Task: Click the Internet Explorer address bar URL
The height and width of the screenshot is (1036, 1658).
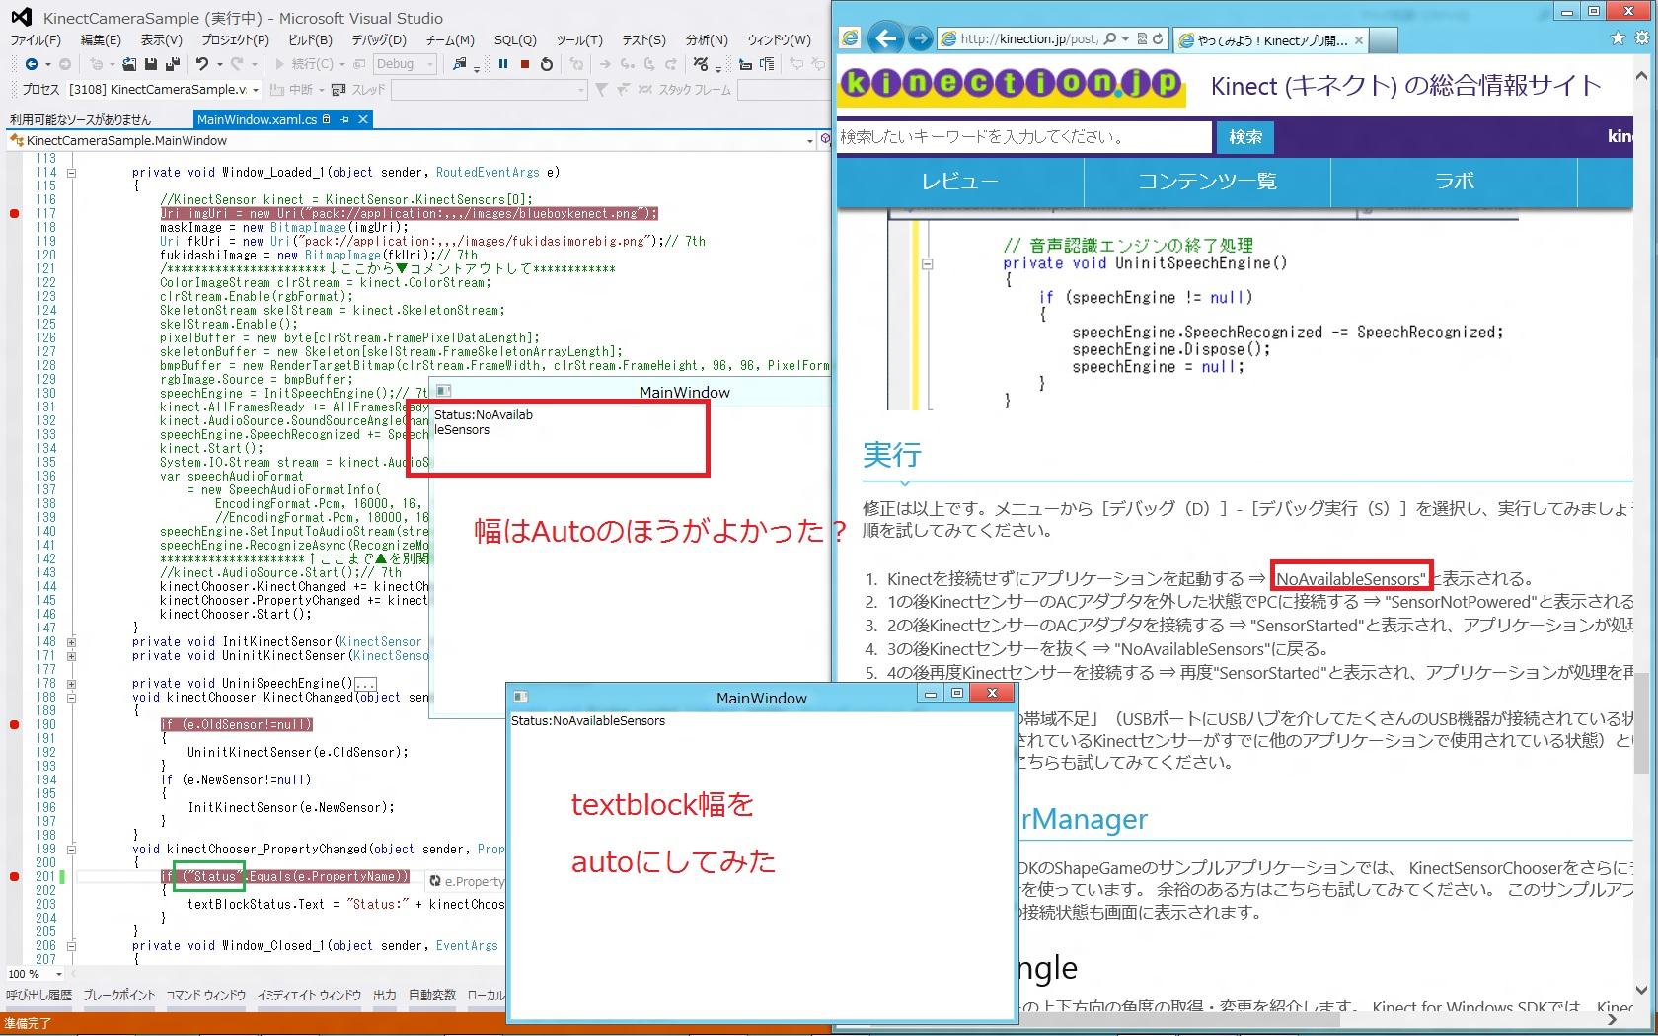Action: coord(1028,38)
